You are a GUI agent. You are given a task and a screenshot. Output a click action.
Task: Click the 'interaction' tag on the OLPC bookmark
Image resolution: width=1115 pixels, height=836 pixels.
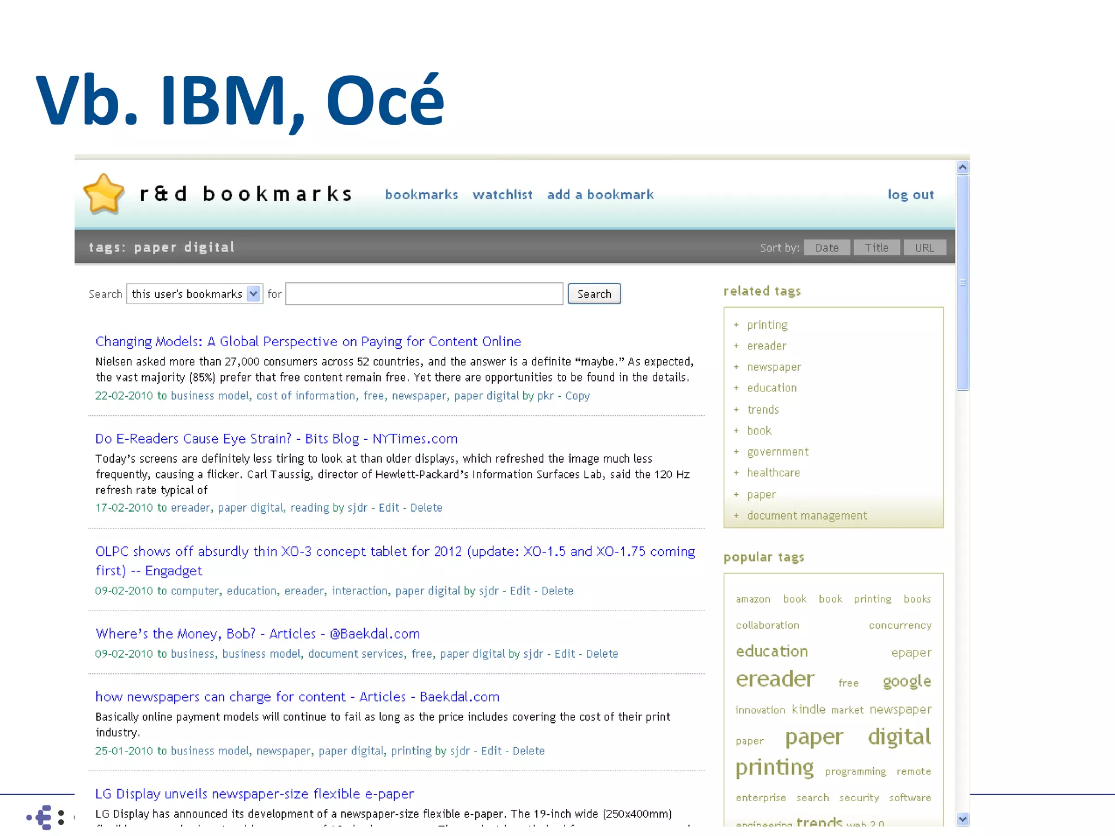(x=360, y=591)
